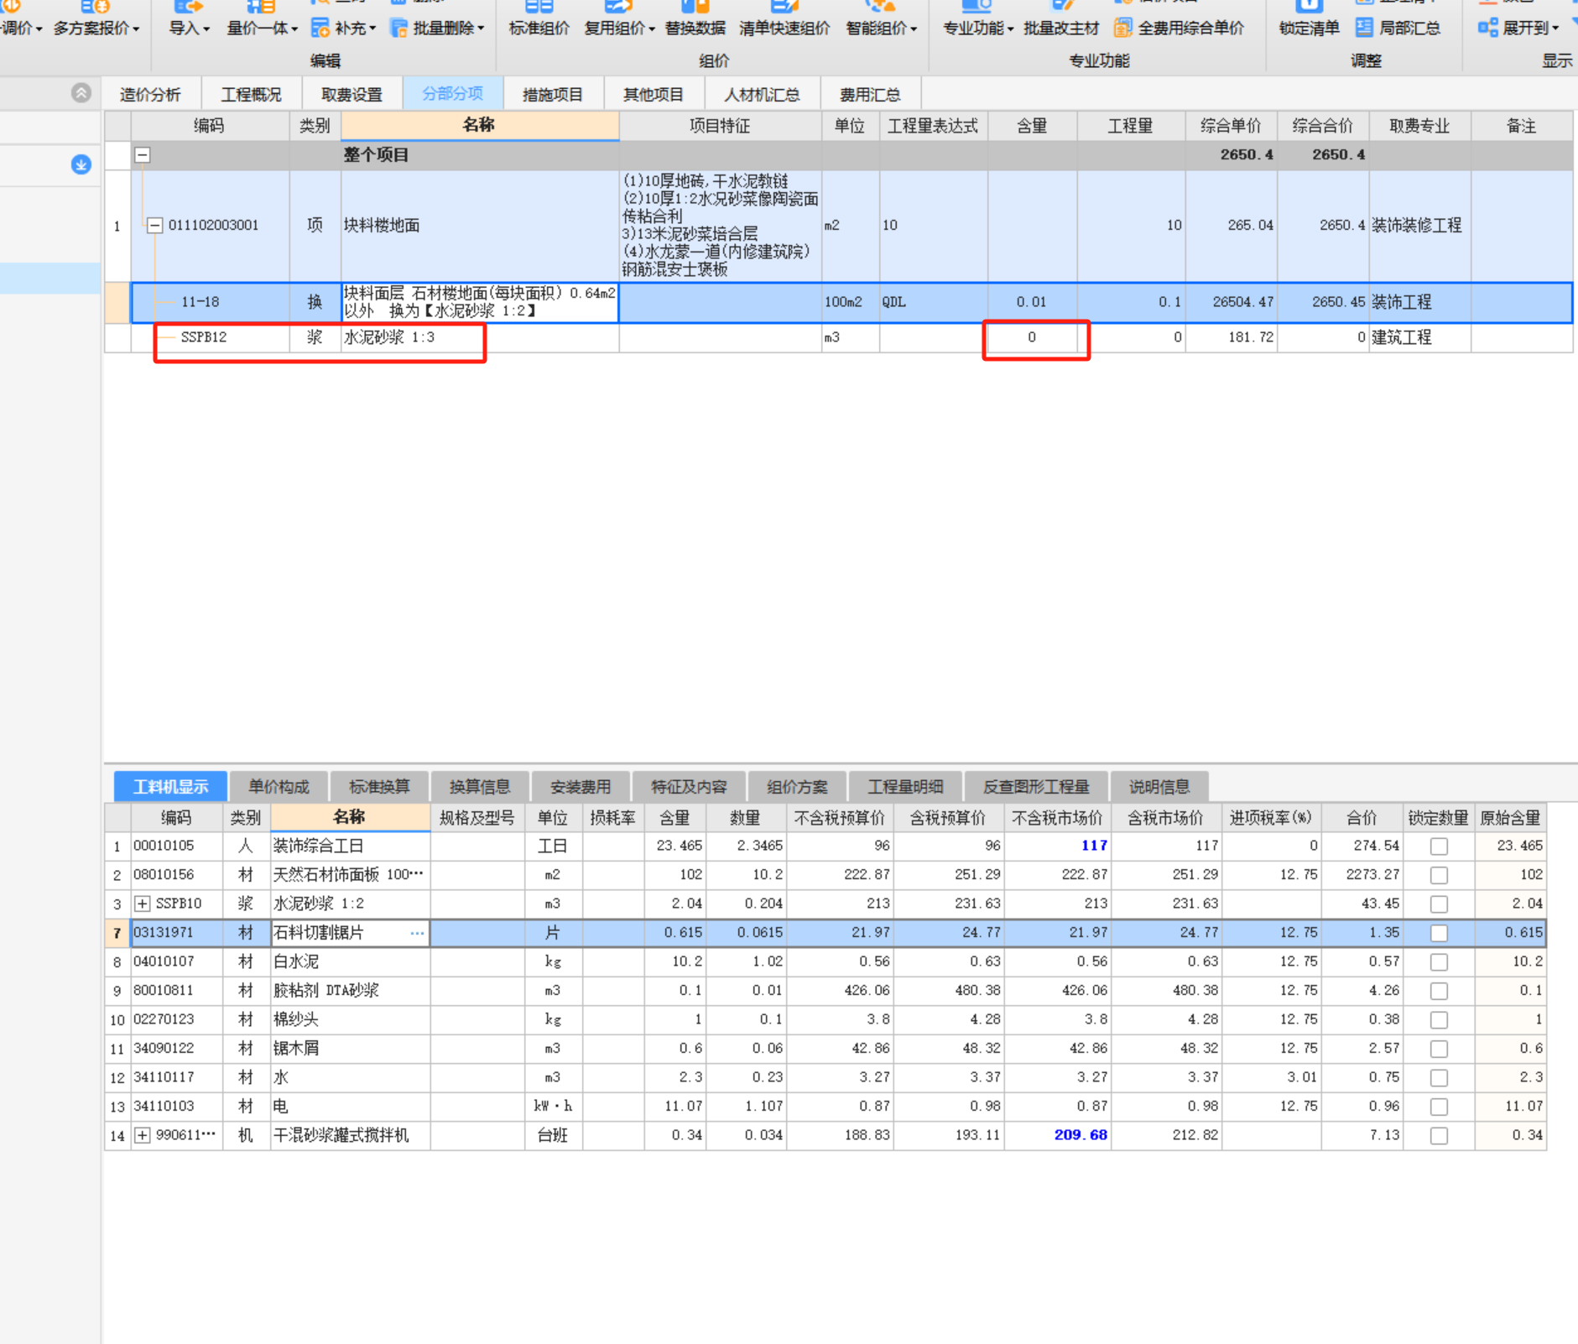Screen dimensions: 1578x1344
Task: Click the 补充 toolbar icon
Action: pyautogui.click(x=320, y=28)
